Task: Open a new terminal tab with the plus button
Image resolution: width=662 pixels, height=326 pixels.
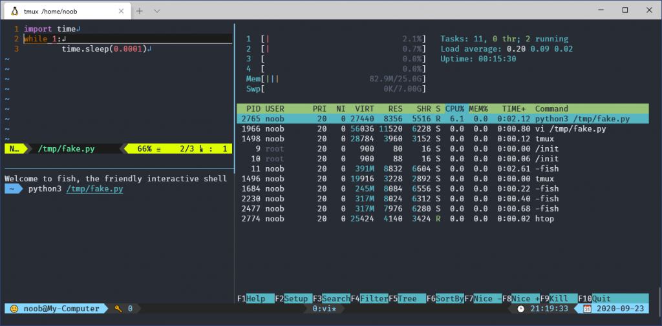Action: 140,11
